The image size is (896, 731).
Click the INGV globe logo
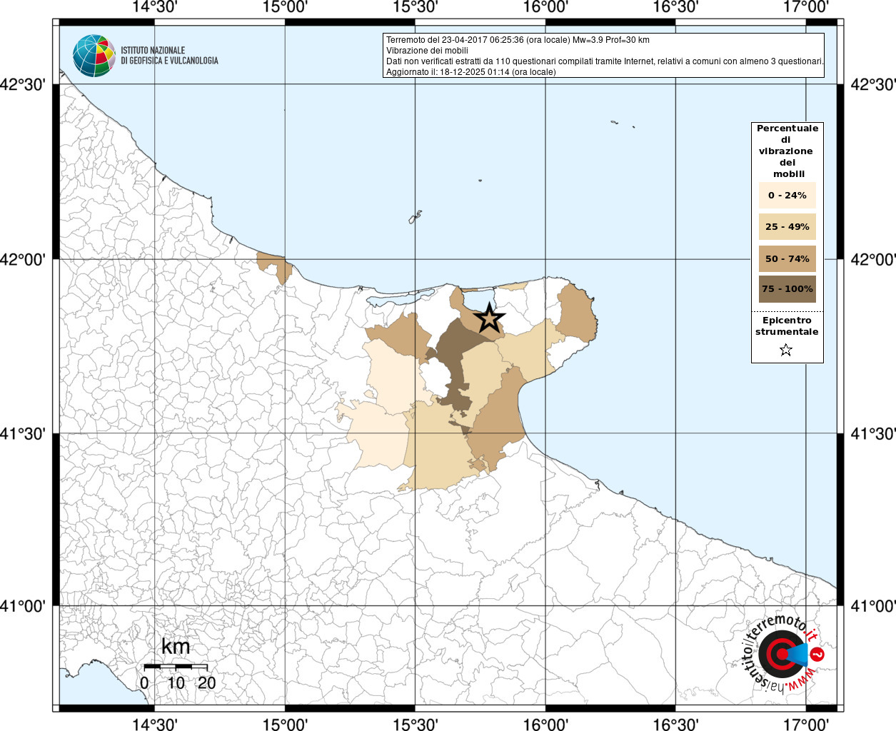point(94,56)
